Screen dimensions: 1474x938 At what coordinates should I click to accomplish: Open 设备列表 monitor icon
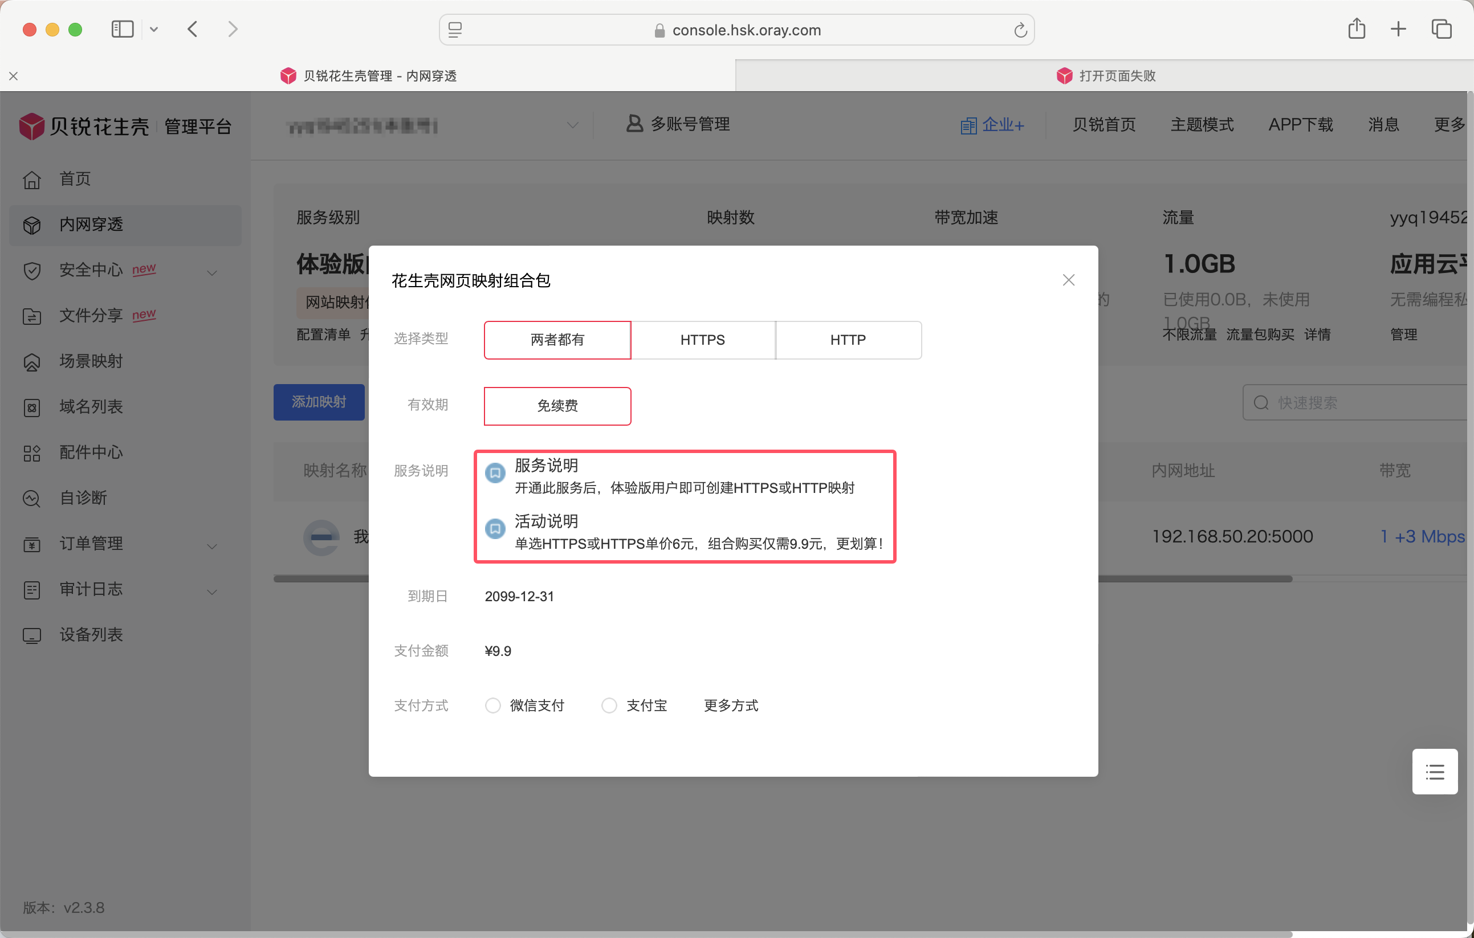(32, 635)
